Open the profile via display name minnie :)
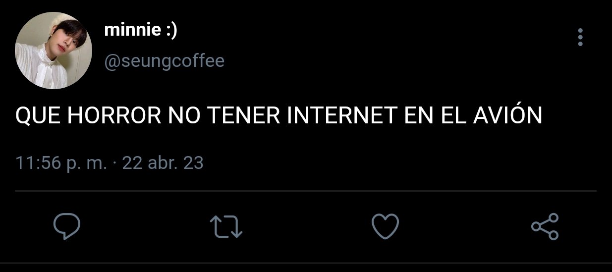This screenshot has height=272, width=612. (x=141, y=31)
